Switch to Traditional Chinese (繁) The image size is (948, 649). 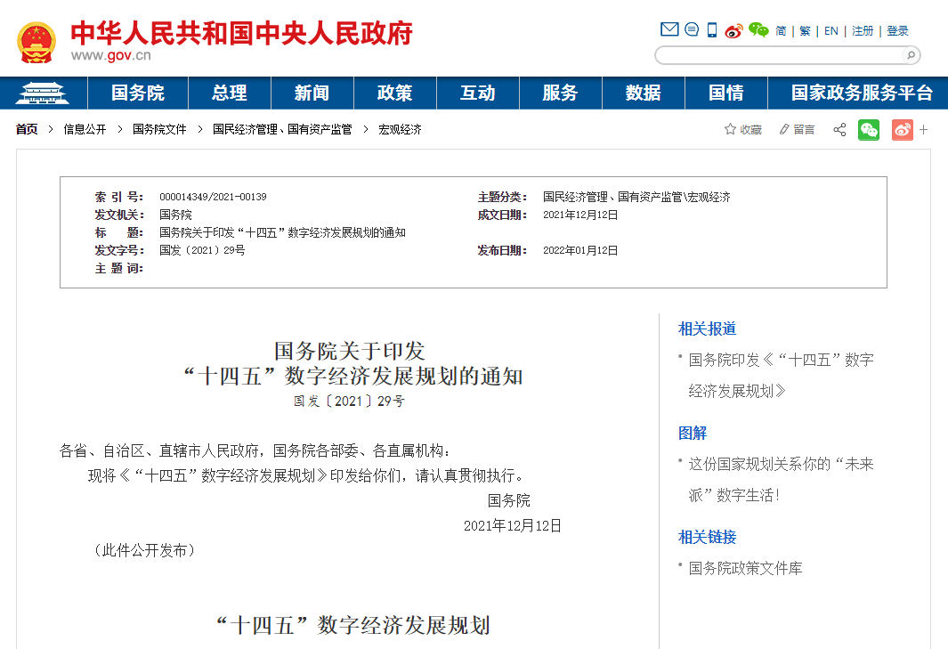pos(805,31)
